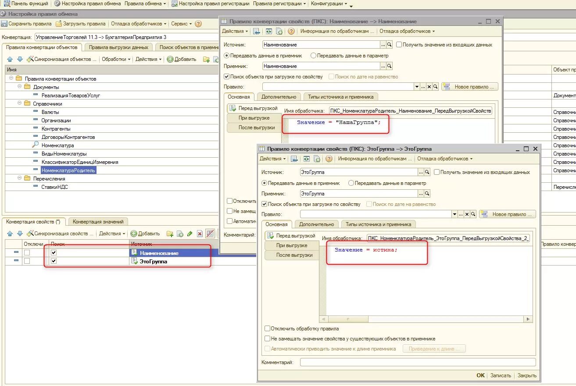Open Правила обмена dropdown menu

point(145,4)
